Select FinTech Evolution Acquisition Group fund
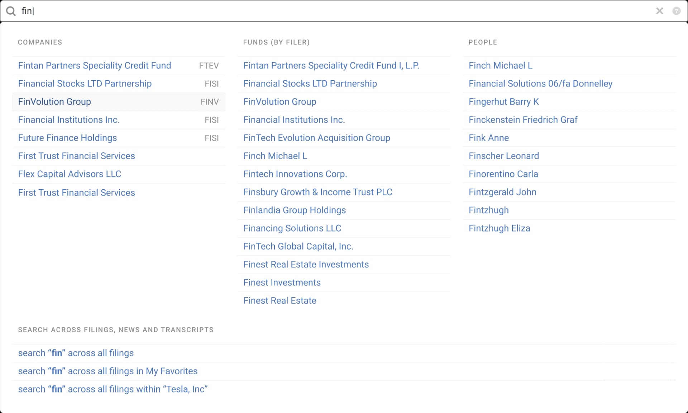The height and width of the screenshot is (413, 688). (317, 138)
